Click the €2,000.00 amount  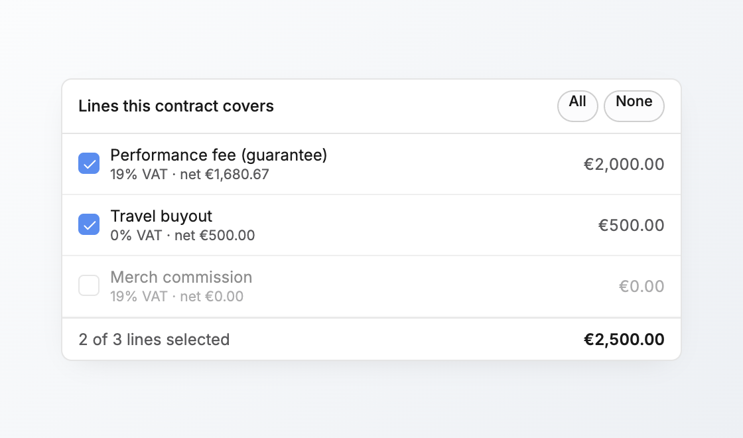coord(624,164)
